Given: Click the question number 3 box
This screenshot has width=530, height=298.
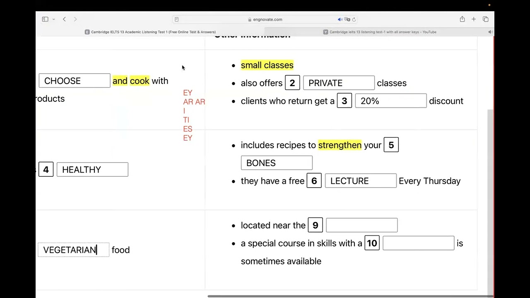Looking at the screenshot, I should pyautogui.click(x=344, y=101).
